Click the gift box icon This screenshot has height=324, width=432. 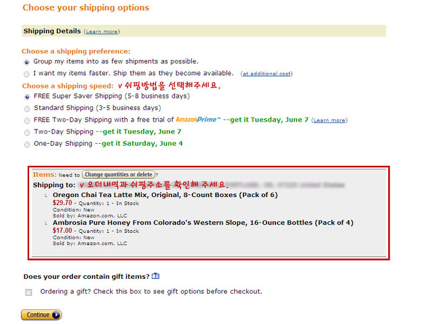[x=156, y=276]
